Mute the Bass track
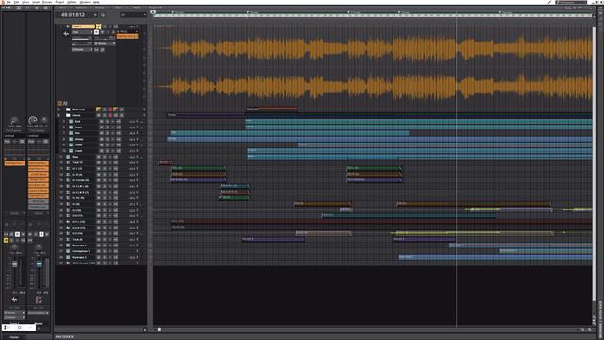604x340 pixels. click(x=98, y=157)
